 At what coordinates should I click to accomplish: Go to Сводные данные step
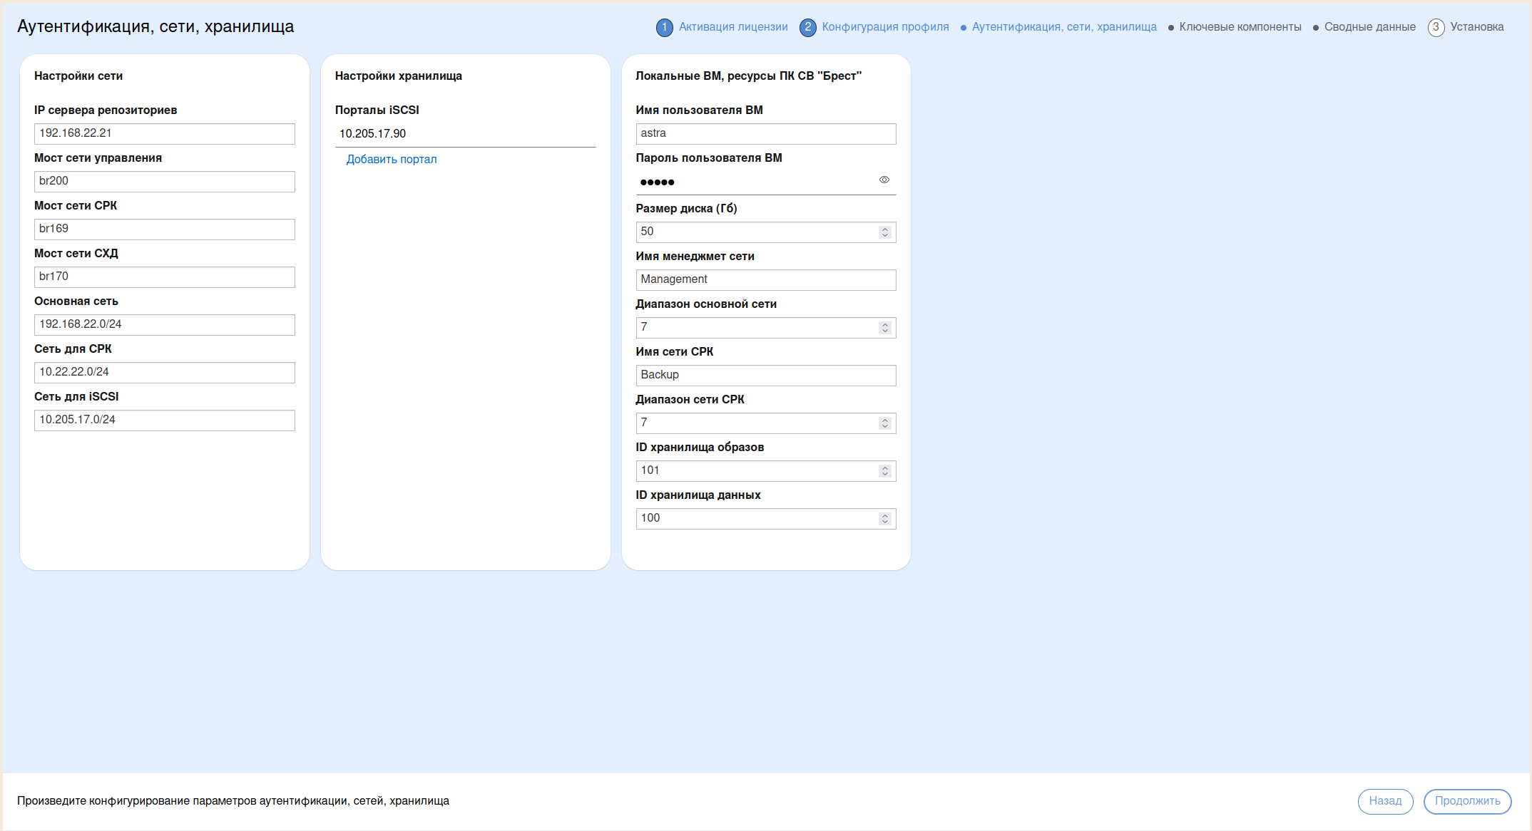[x=1370, y=27]
